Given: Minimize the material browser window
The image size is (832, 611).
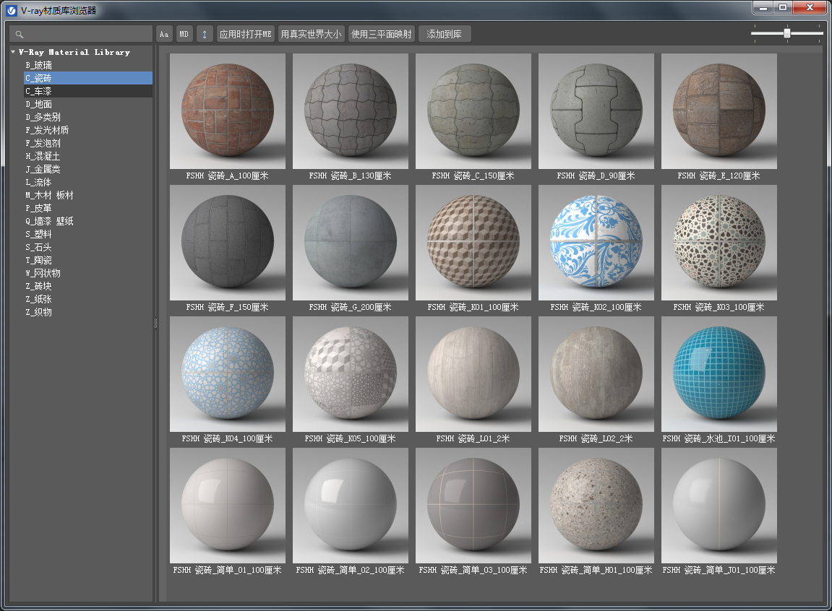Looking at the screenshot, I should pyautogui.click(x=763, y=7).
